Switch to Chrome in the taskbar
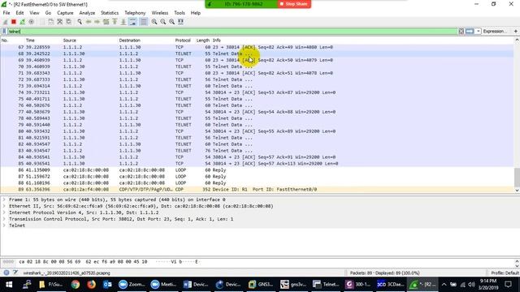This screenshot has width=520, height=292. (x=76, y=285)
